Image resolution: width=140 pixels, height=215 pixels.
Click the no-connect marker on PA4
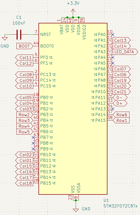(x=113, y=57)
